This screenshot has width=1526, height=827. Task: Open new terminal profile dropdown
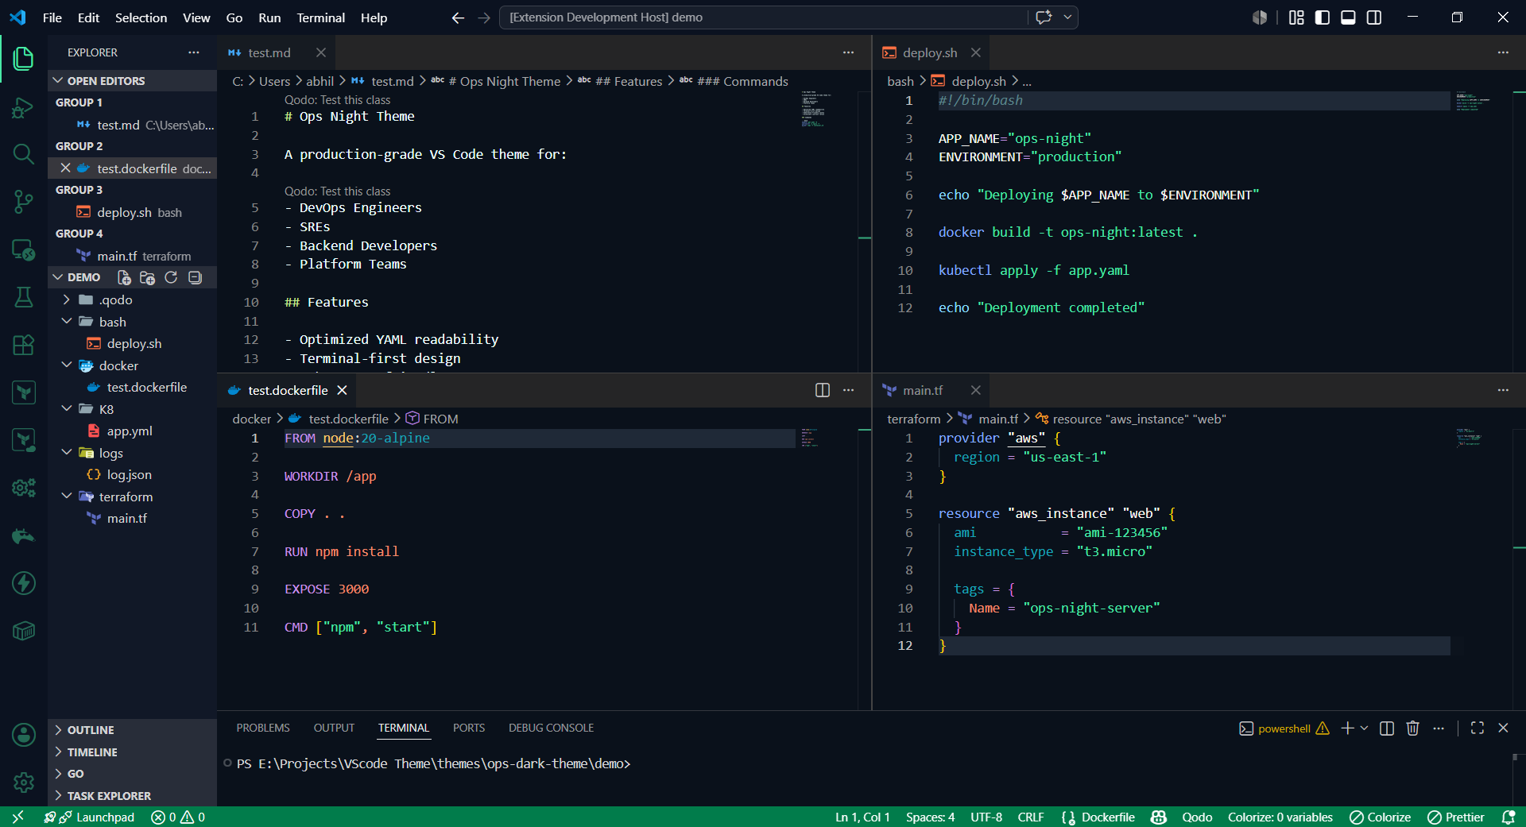[x=1365, y=728]
